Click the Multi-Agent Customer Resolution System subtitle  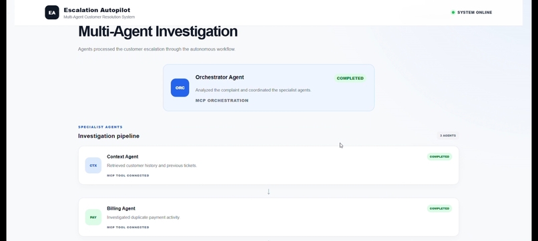(x=99, y=17)
